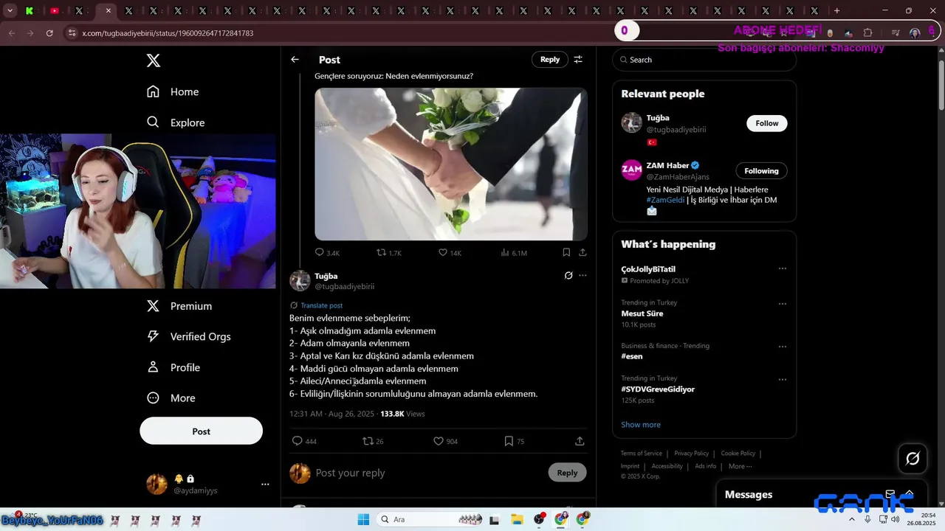Screen dimensions: 945x531
Task: Reload the page in the browser
Action: 49,33
